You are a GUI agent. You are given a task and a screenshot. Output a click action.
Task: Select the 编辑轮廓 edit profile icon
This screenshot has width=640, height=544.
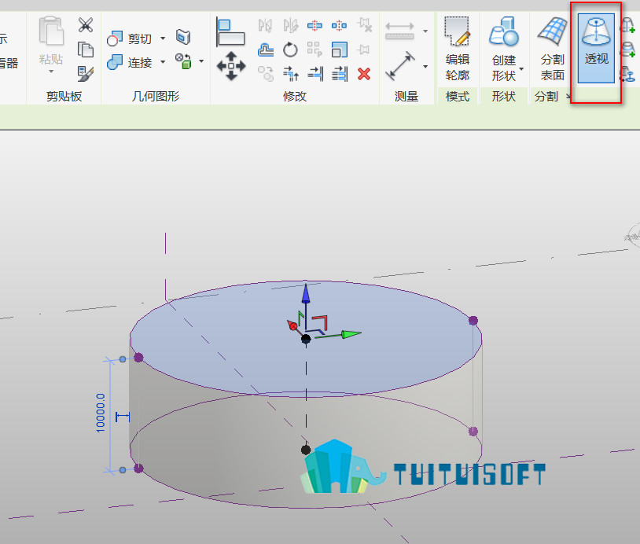click(x=457, y=49)
